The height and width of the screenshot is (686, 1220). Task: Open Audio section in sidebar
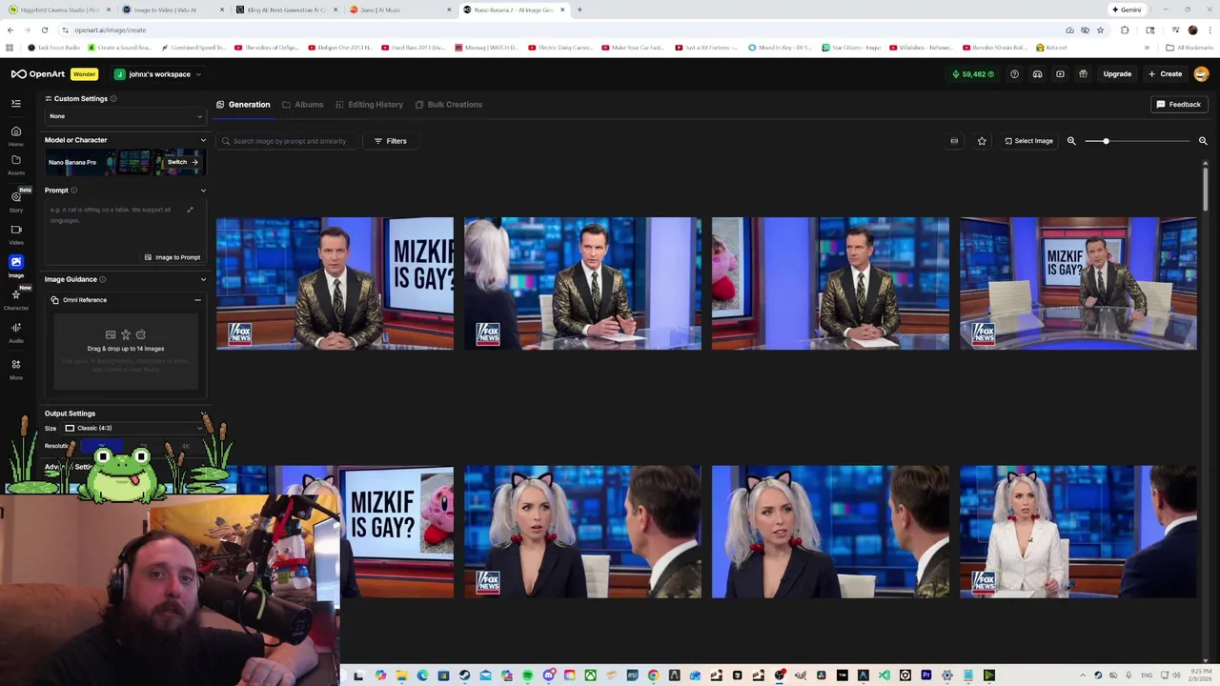coord(16,332)
